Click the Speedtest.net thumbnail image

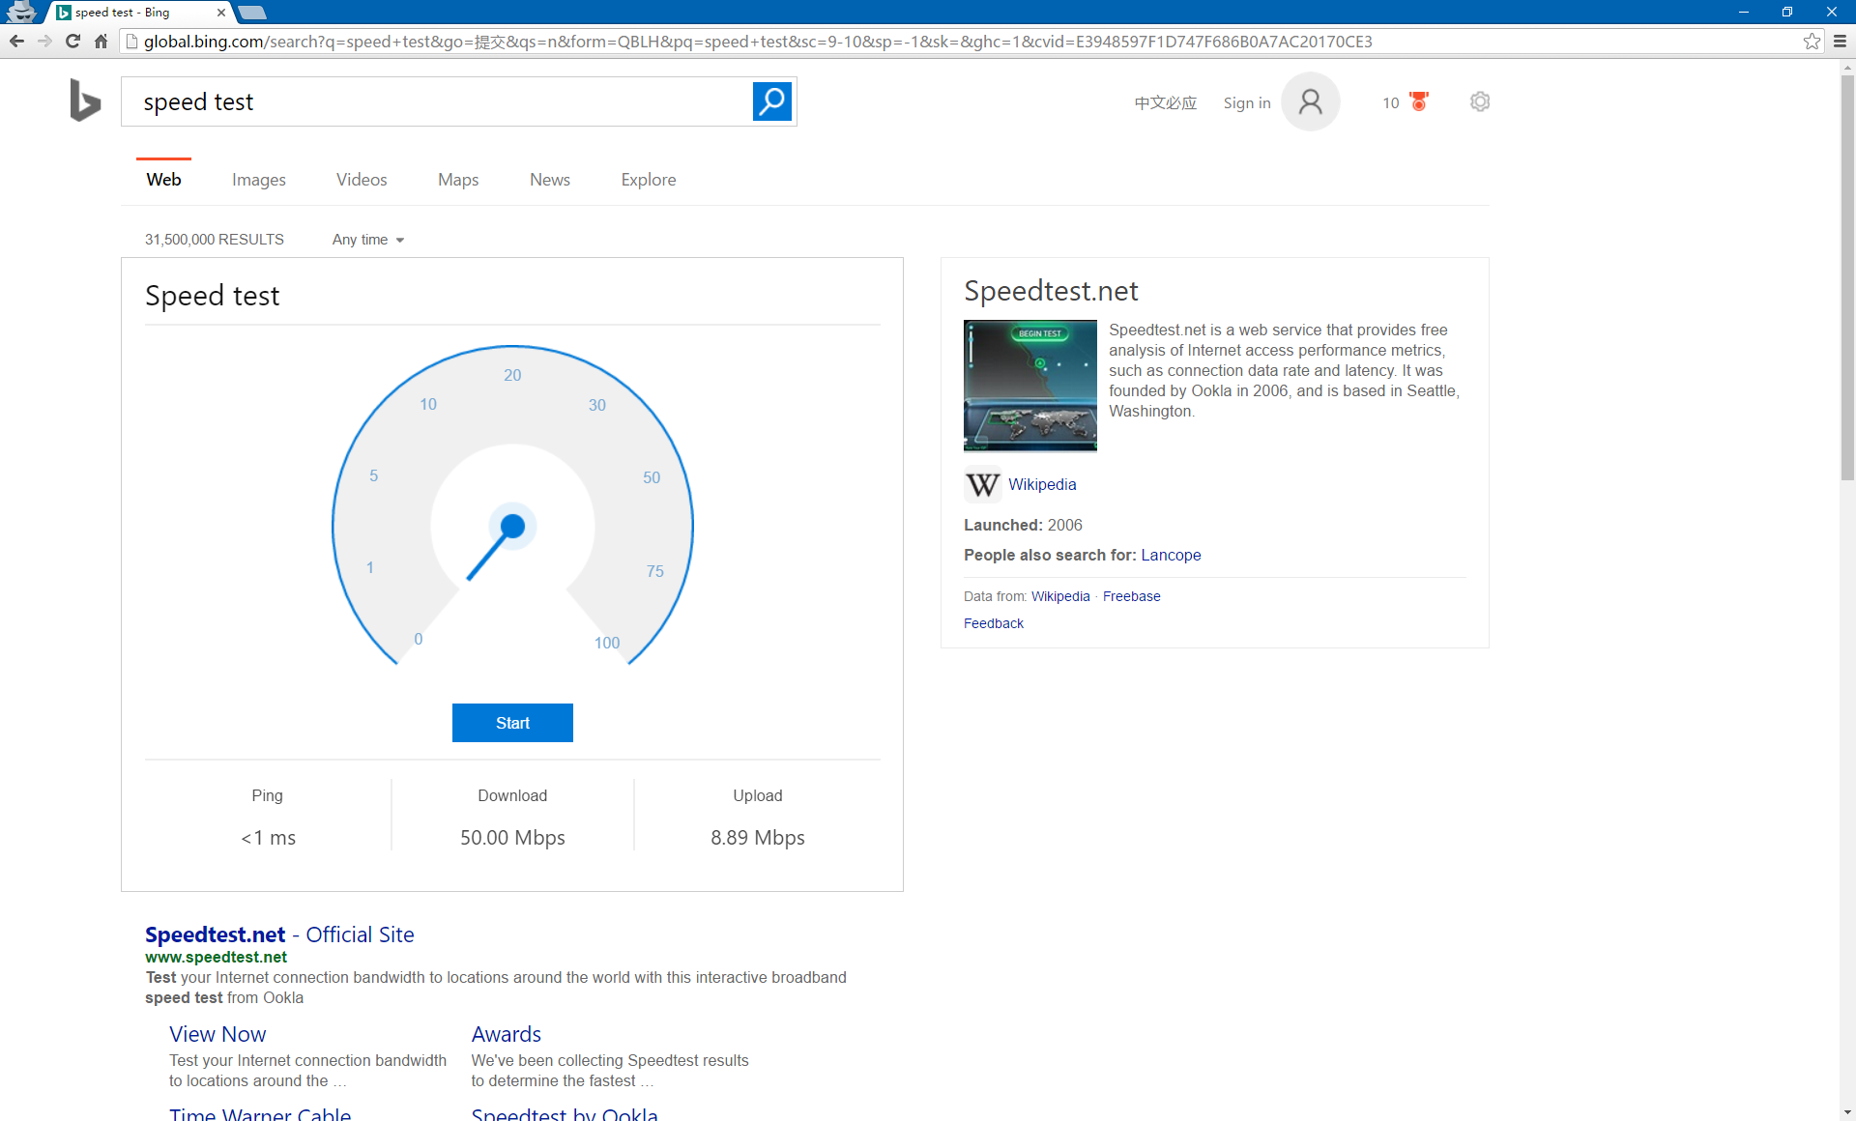point(1029,386)
